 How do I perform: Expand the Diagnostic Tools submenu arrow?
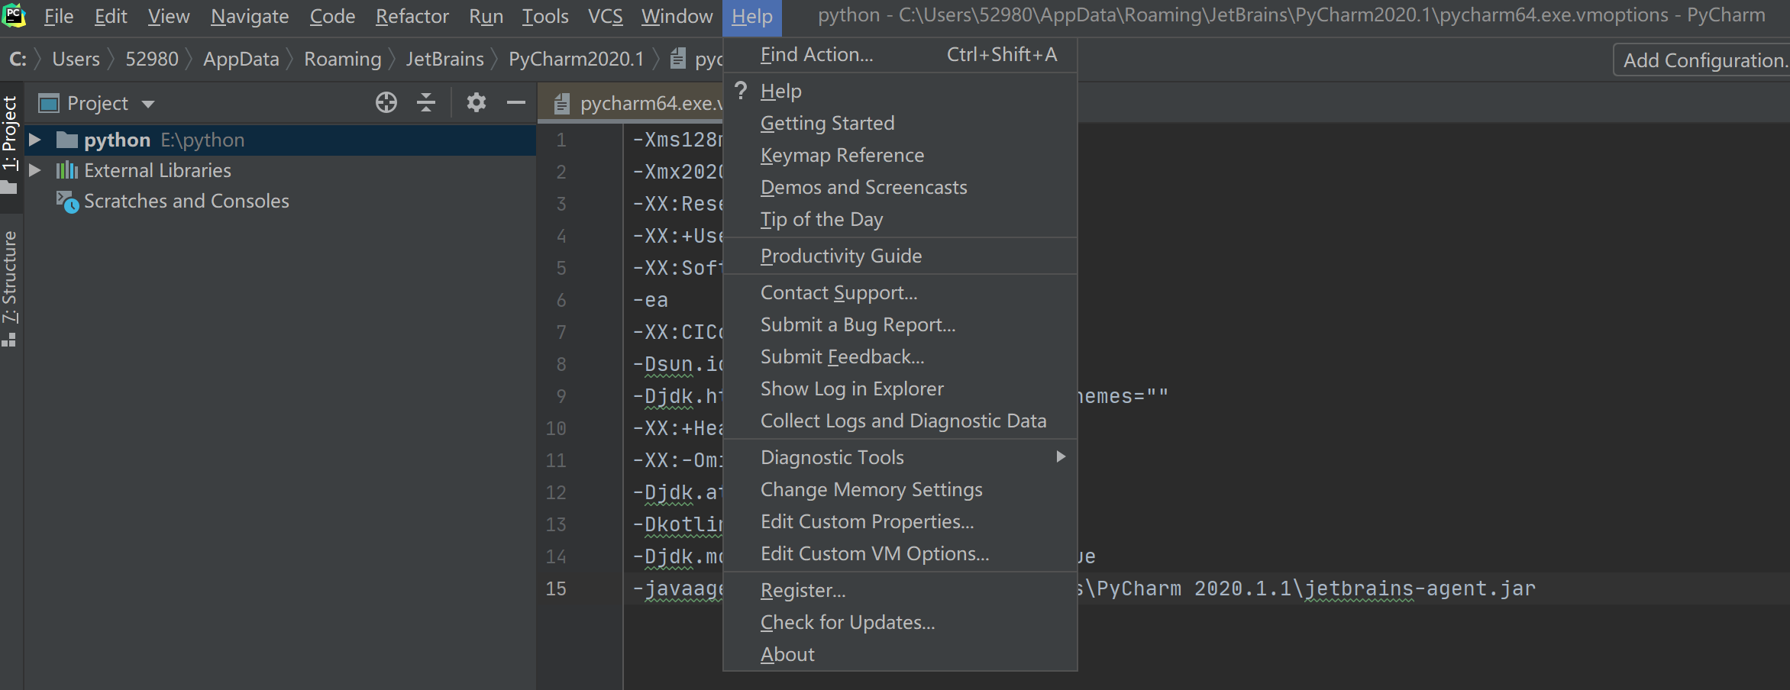pyautogui.click(x=1061, y=456)
